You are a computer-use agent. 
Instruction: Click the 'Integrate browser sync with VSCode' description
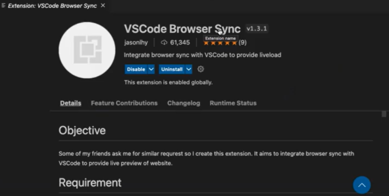coord(203,55)
